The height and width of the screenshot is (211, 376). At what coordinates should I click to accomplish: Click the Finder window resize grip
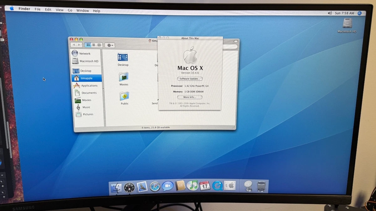point(233,128)
